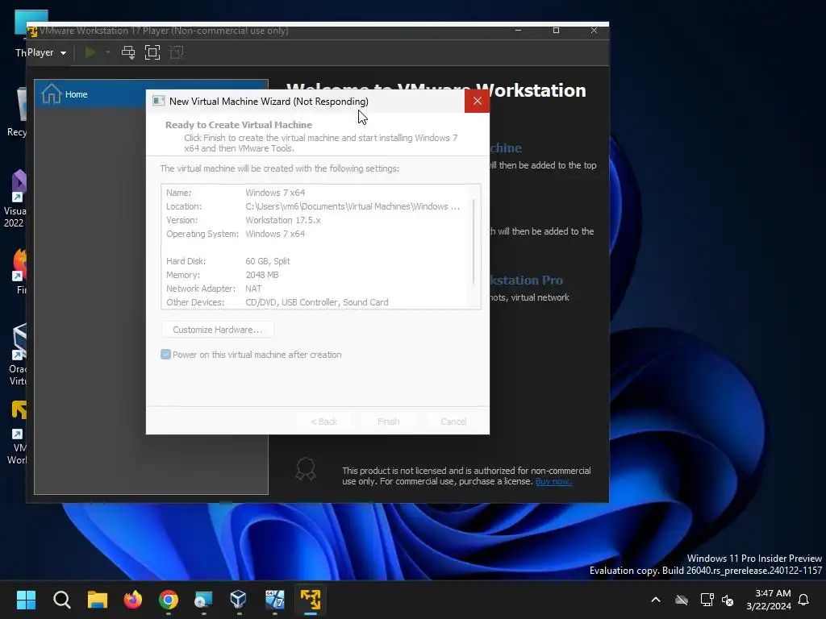This screenshot has width=826, height=619.
Task: Click Send Ctrl+Alt+Del toolbar icon
Action: [x=128, y=52]
